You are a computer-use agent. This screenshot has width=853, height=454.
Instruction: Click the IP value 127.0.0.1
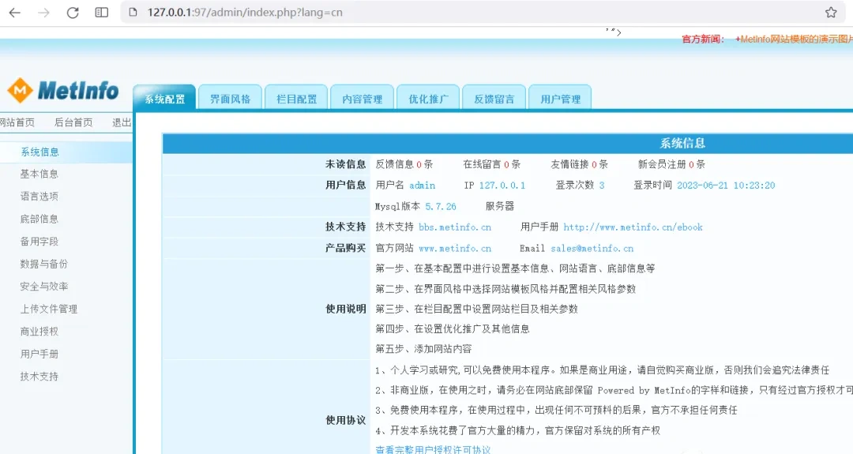[x=502, y=186]
